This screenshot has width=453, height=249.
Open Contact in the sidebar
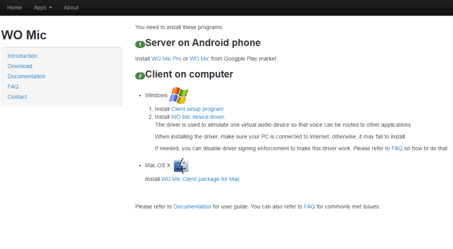tap(17, 97)
